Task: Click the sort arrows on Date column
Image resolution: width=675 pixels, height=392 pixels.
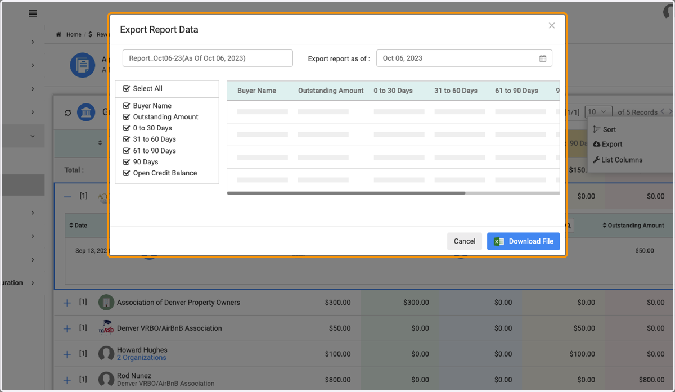Action: [71, 226]
